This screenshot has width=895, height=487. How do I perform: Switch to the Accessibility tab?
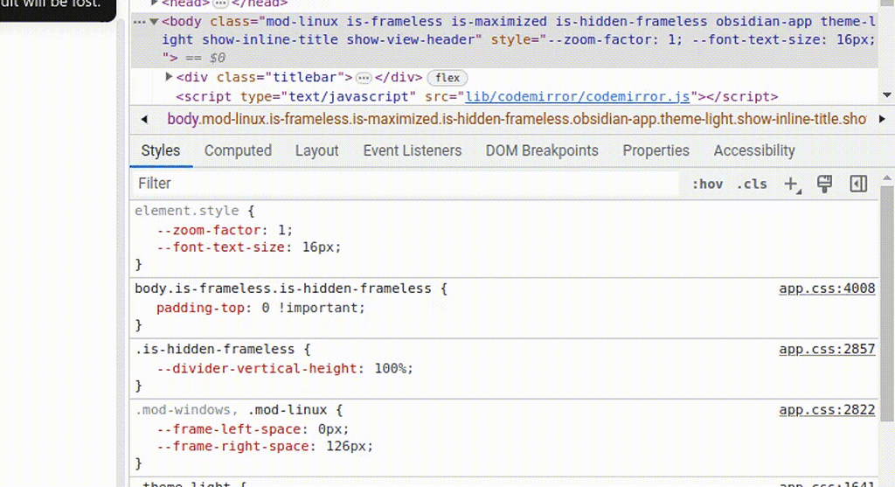754,150
